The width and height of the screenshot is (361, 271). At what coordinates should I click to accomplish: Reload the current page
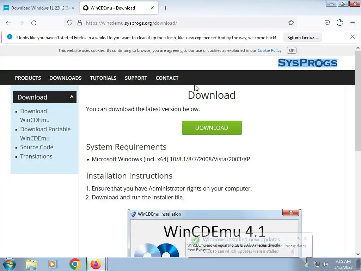(x=34, y=23)
